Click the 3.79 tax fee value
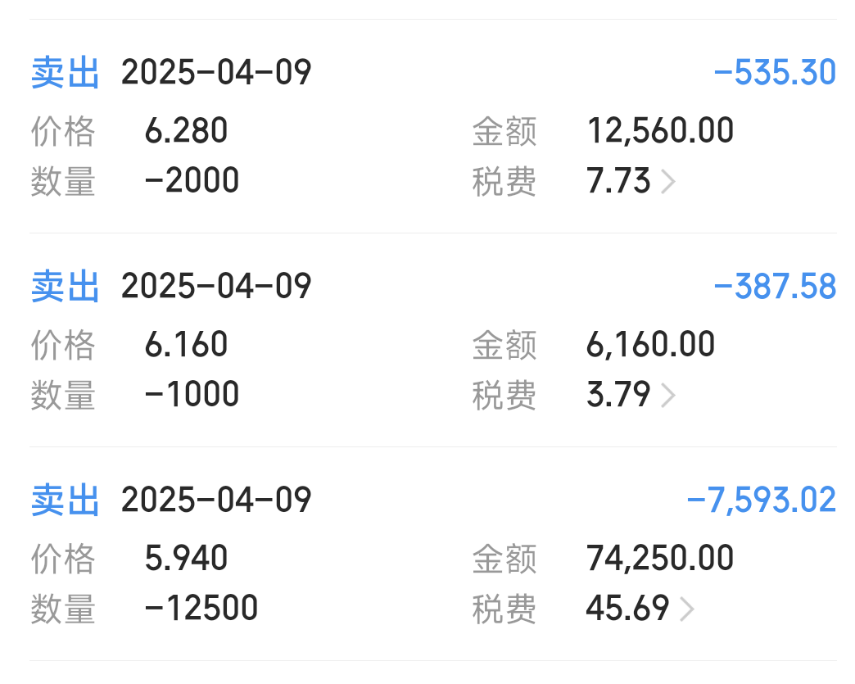 (619, 395)
